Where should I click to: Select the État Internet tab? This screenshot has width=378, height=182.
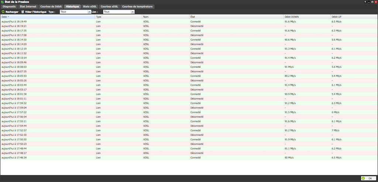[x=28, y=7]
